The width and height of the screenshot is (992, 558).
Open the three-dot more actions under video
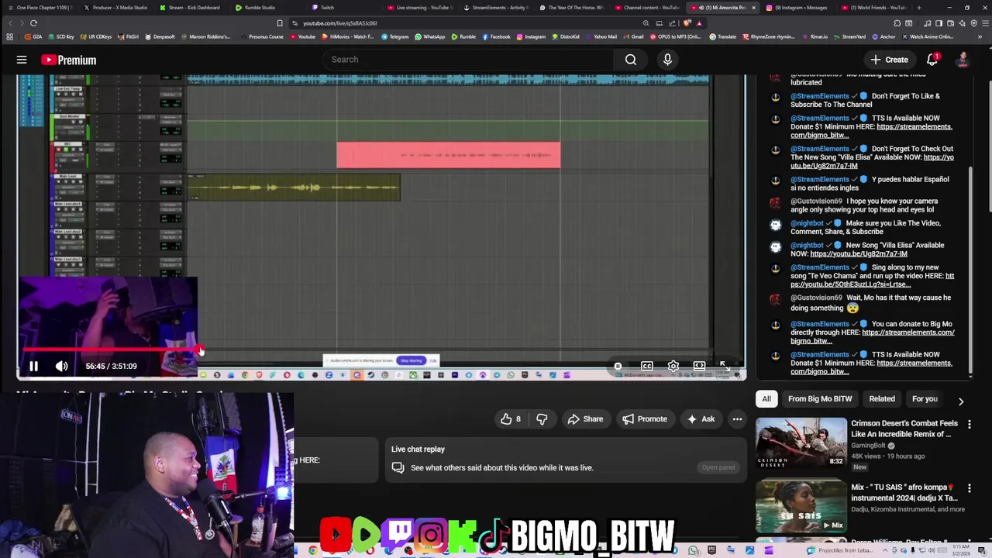[x=737, y=419]
